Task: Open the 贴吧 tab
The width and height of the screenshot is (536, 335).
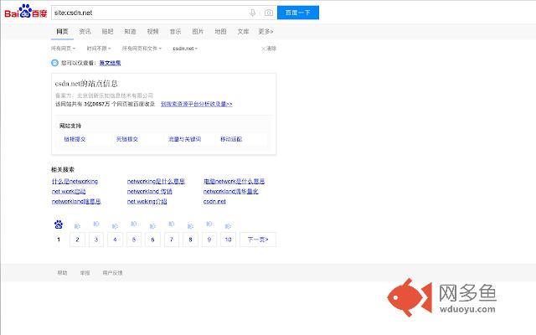Action: 107,32
